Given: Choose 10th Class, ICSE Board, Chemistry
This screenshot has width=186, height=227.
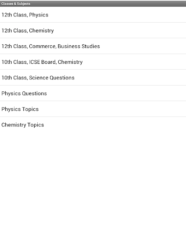Looking at the screenshot, I should coord(93,62).
